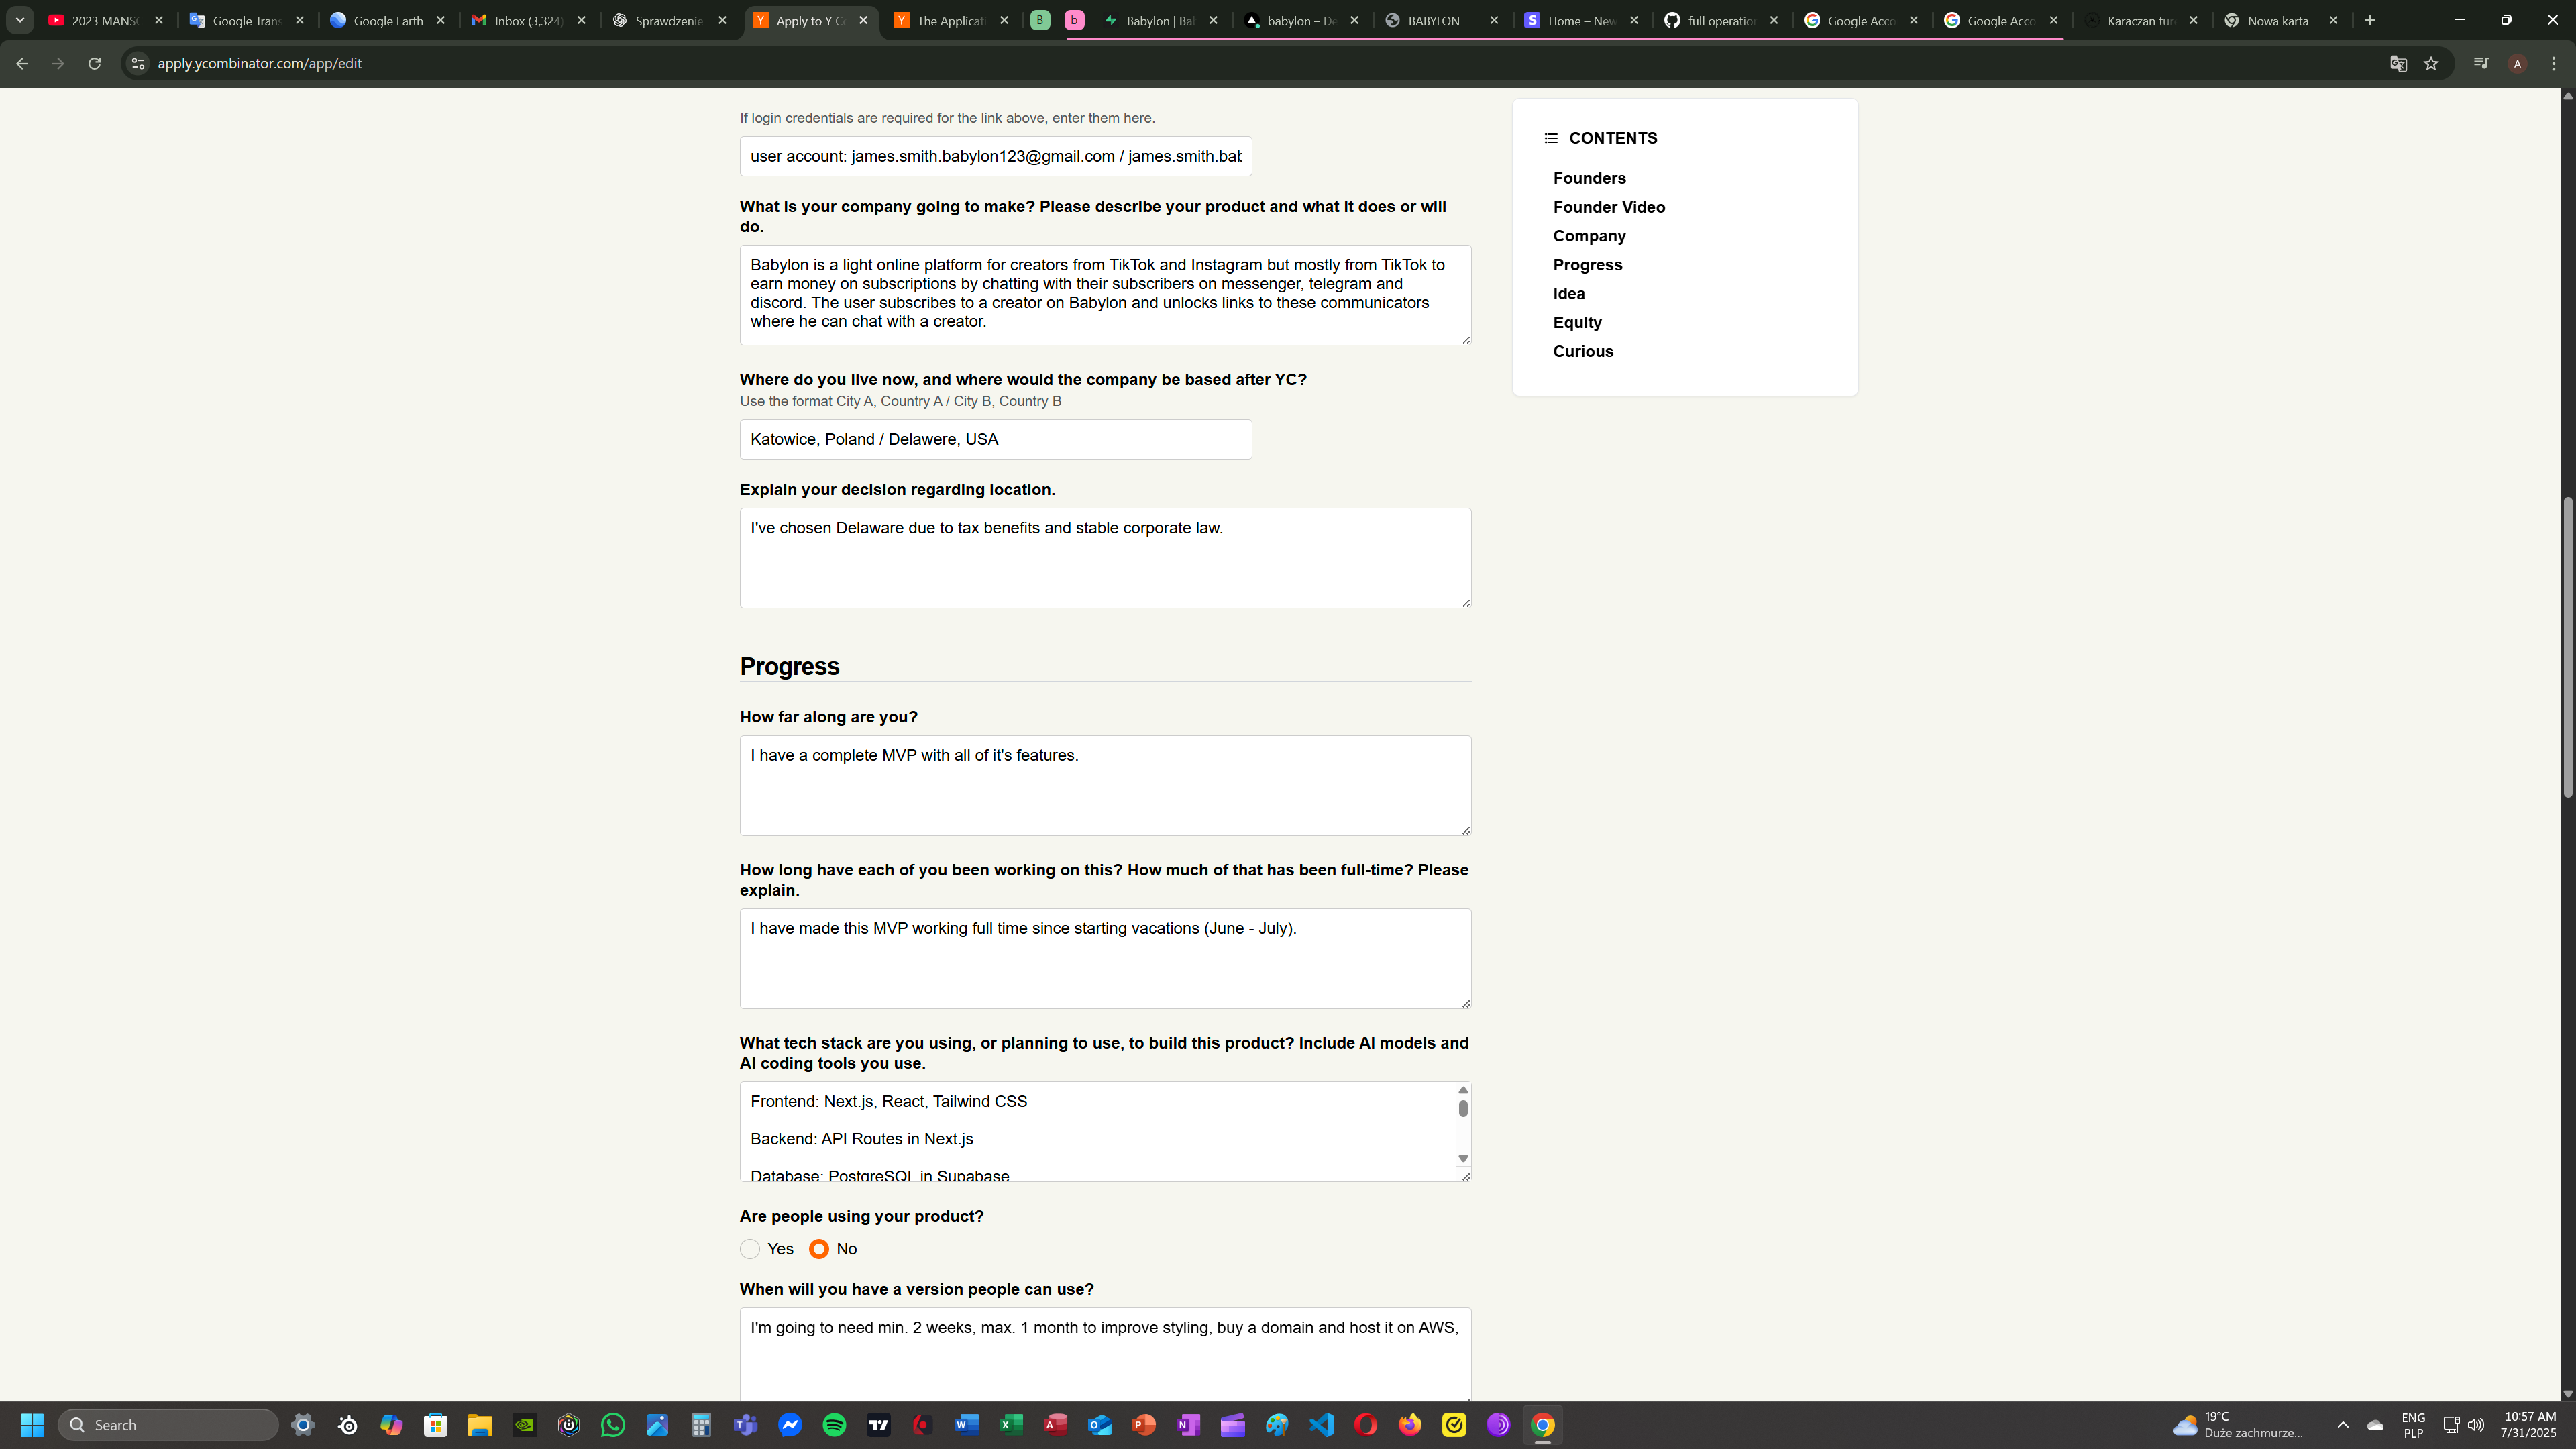Select the No radio button
The image size is (2576, 1449).
pyautogui.click(x=819, y=1249)
